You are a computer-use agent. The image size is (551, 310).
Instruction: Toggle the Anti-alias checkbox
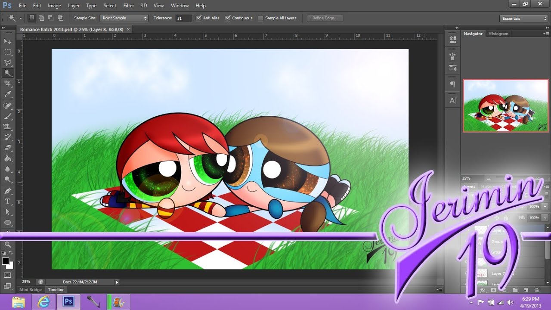(x=198, y=18)
